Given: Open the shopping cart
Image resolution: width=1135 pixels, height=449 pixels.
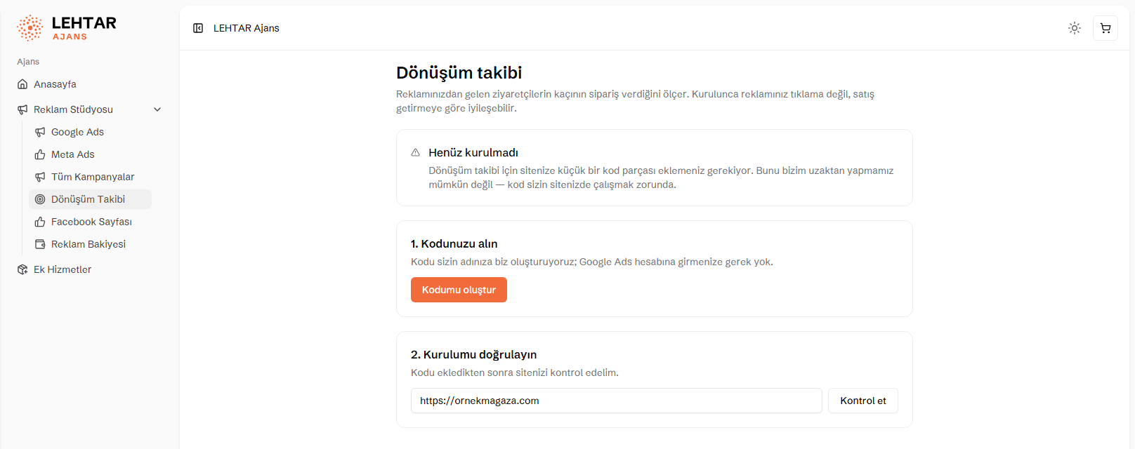Looking at the screenshot, I should click(x=1106, y=28).
